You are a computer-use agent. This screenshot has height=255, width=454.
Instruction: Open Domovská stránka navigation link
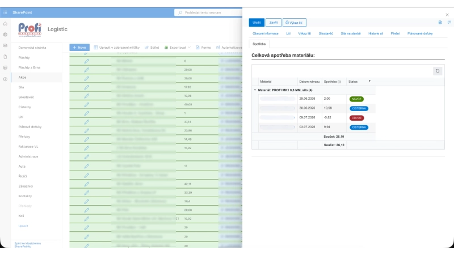pos(32,48)
